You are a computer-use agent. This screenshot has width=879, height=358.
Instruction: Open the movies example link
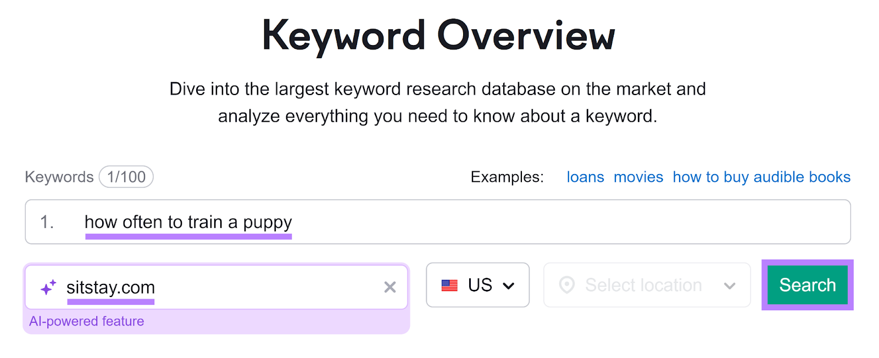point(638,177)
